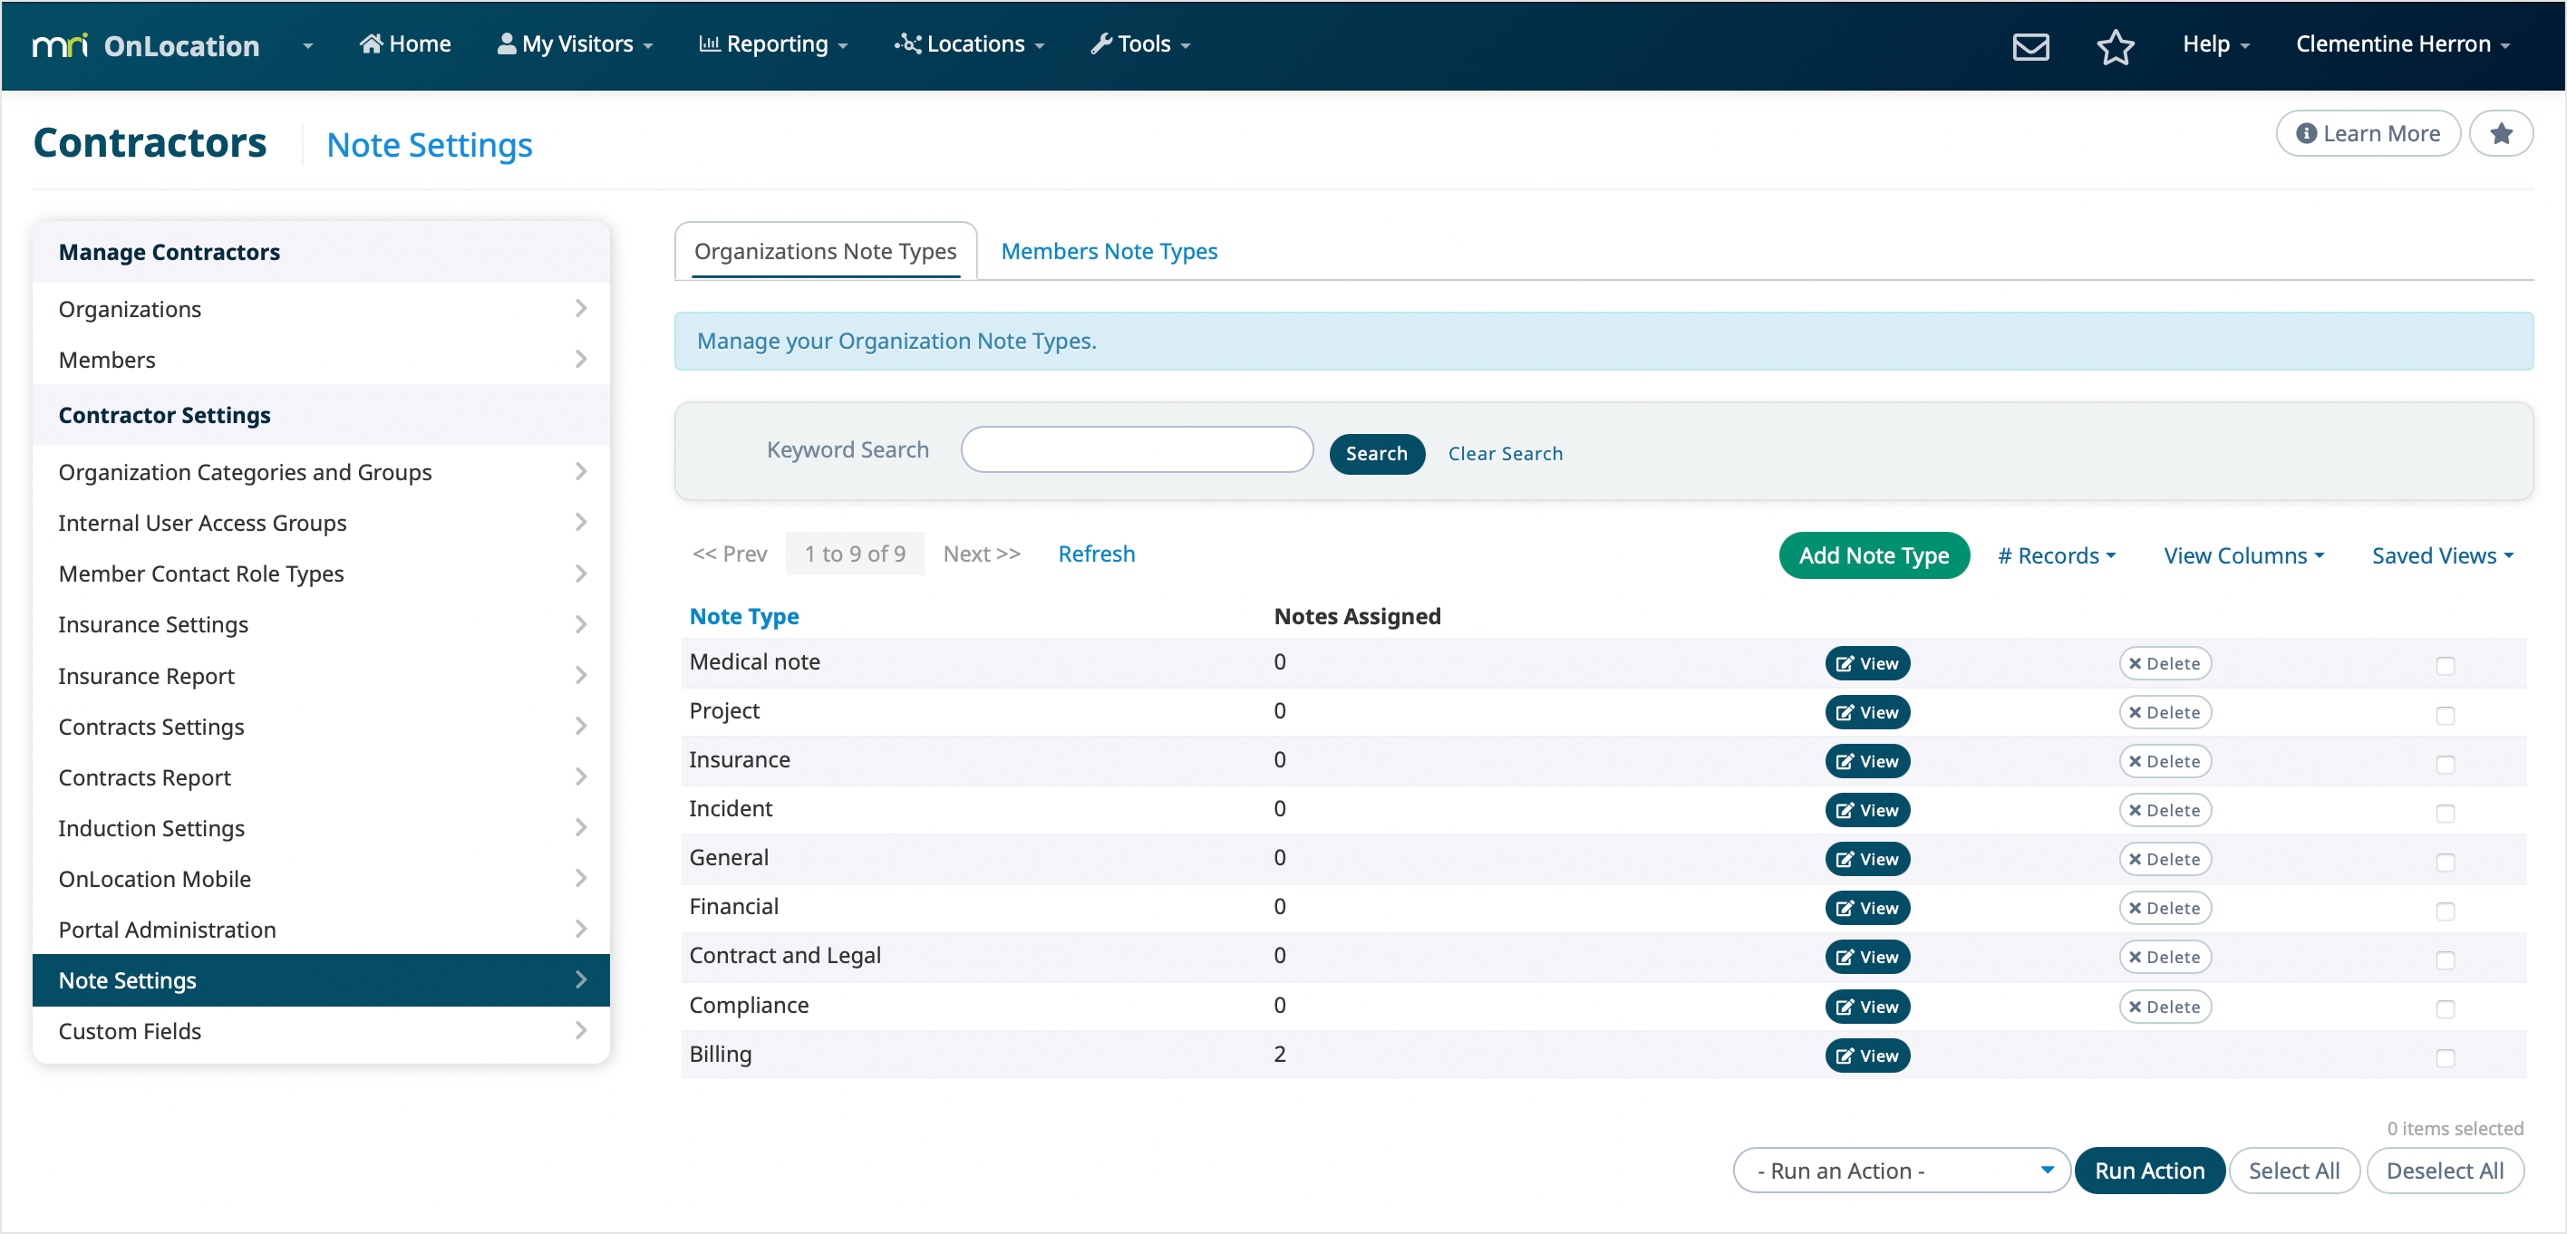Viewport: 2567px width, 1234px height.
Task: Open Clementine Herron user menu
Action: pyautogui.click(x=2402, y=43)
